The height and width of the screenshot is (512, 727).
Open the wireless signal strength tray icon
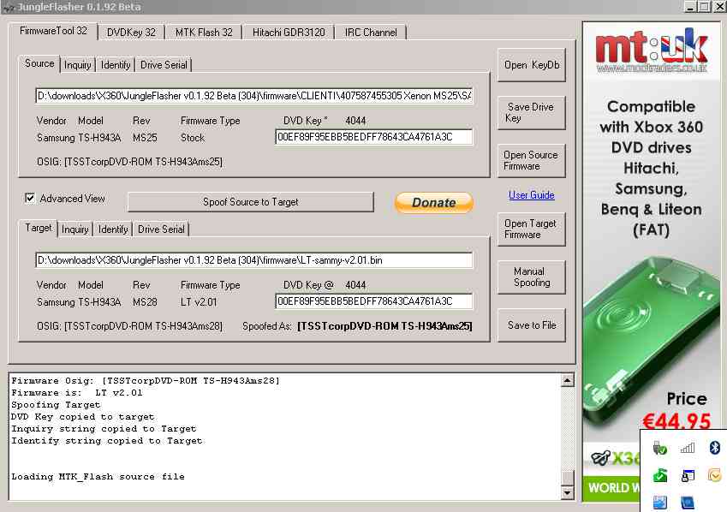[687, 448]
